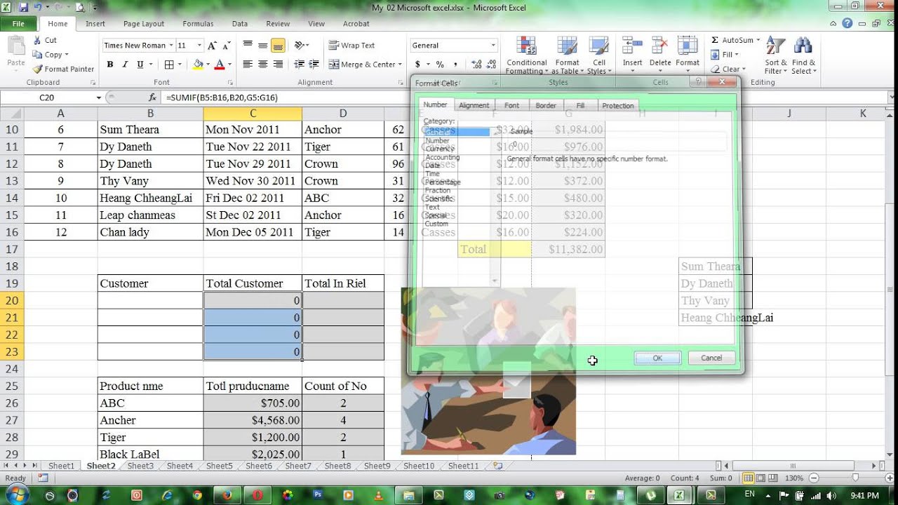The width and height of the screenshot is (898, 505).
Task: Toggle Bold formatting
Action: 110,65
